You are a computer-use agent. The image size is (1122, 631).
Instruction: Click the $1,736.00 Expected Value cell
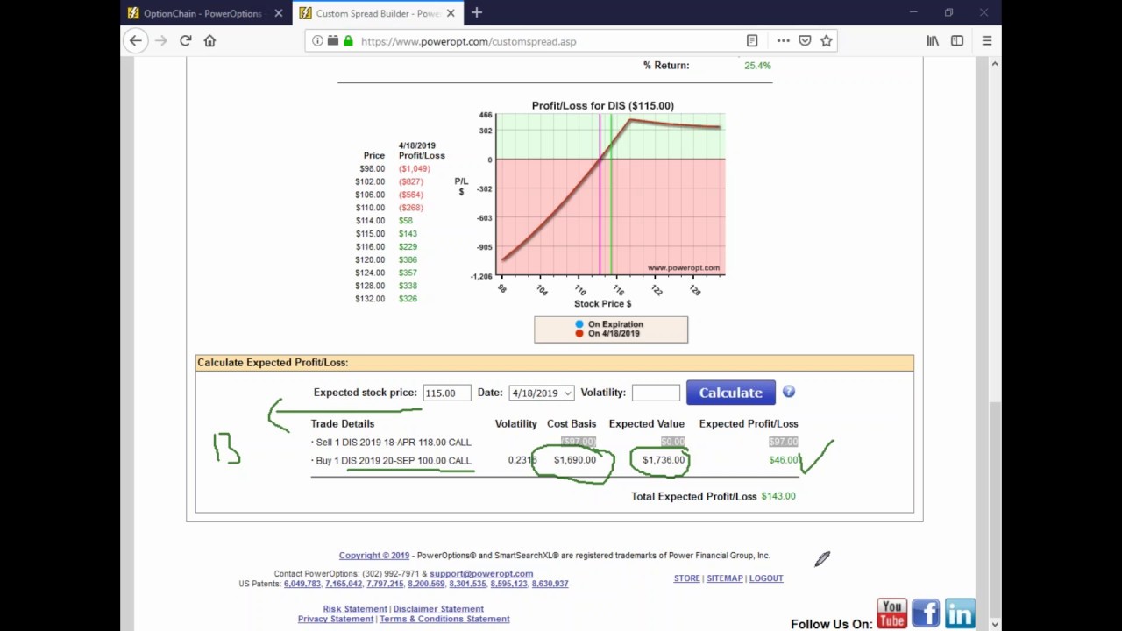[x=664, y=460]
